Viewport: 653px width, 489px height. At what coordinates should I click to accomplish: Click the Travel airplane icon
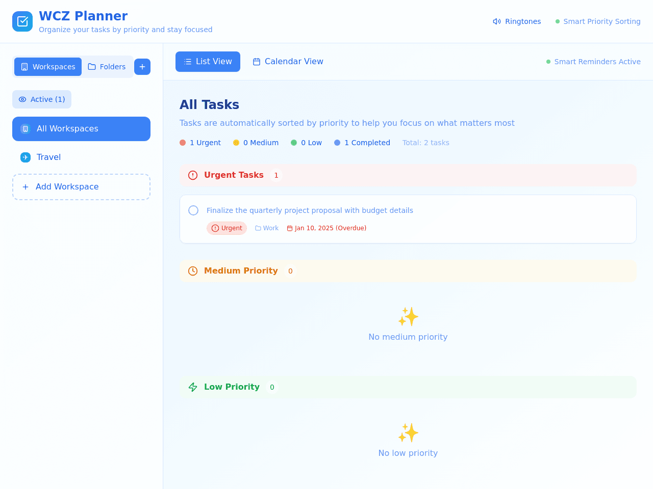click(x=26, y=157)
